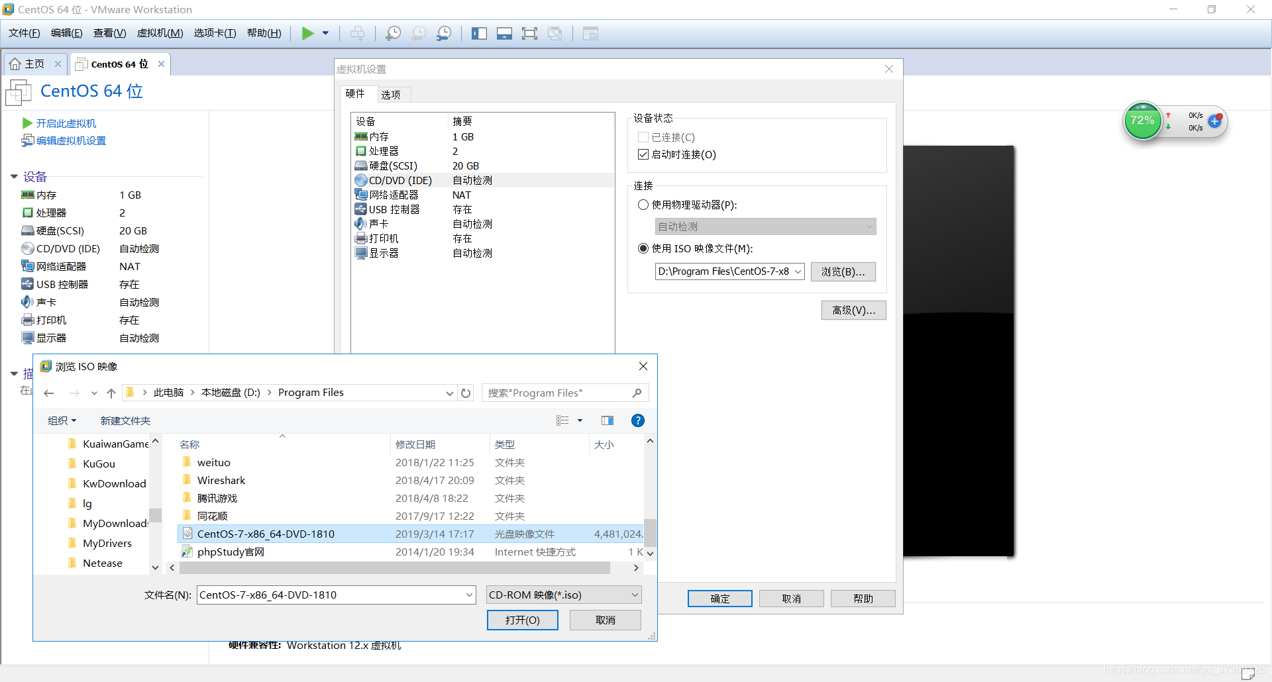Click 新建文件夹 button
The height and width of the screenshot is (682, 1272).
tap(125, 420)
